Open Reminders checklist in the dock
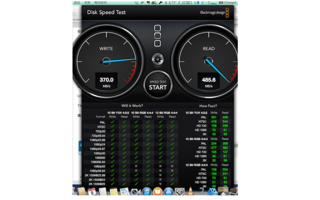Image resolution: width=320 pixels, height=200 pixels. 102,191
